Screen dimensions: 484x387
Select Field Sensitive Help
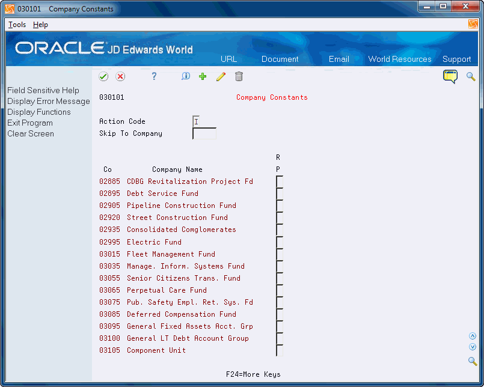coord(43,90)
